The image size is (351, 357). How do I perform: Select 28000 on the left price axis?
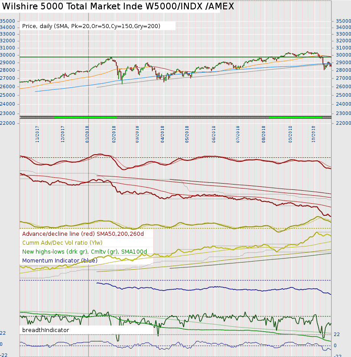pyautogui.click(x=7, y=70)
